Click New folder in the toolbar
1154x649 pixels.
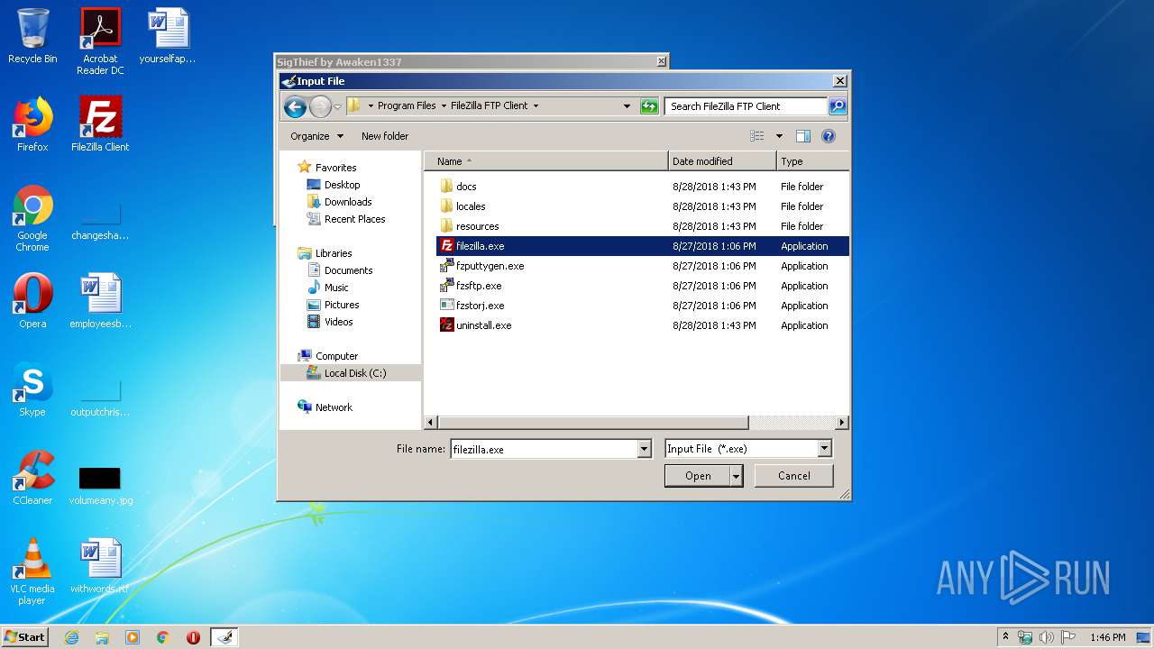point(385,136)
